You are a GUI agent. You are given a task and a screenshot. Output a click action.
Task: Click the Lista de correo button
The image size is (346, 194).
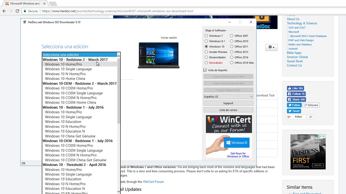pyautogui.click(x=228, y=110)
